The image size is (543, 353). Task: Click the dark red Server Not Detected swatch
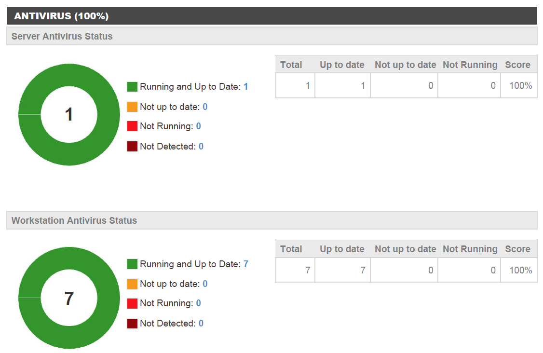[x=132, y=146]
